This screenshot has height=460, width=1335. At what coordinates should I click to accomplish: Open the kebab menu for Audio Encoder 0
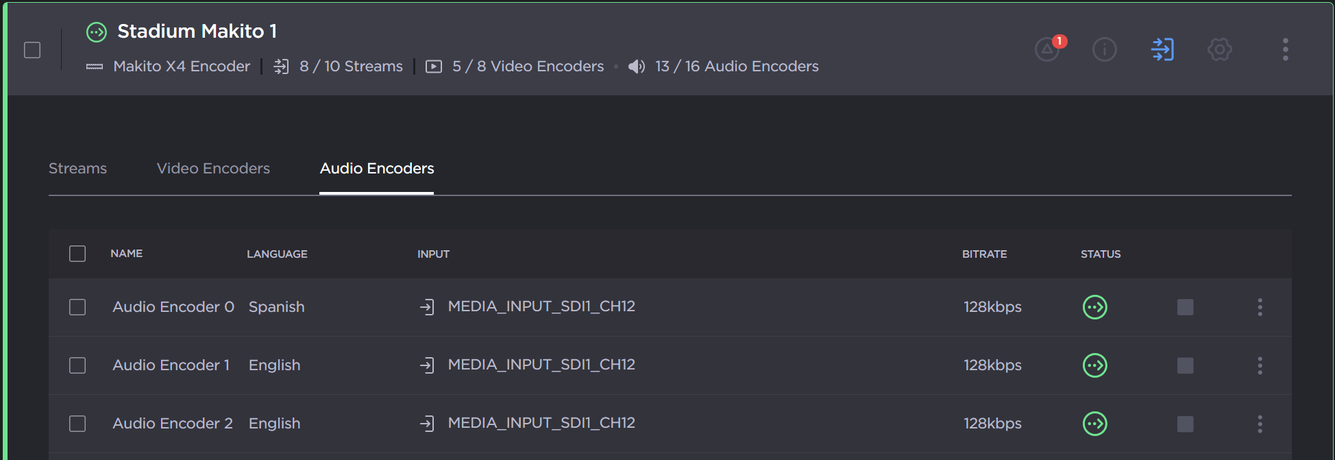click(1260, 307)
